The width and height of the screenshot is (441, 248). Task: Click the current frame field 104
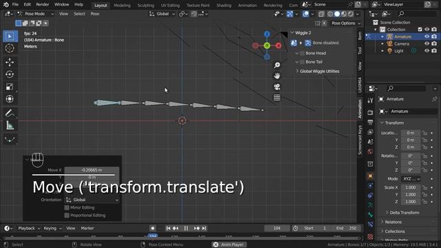click(x=277, y=228)
